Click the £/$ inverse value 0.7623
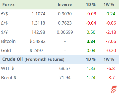Viewport: 119px width, 95px height. [x=65, y=23]
